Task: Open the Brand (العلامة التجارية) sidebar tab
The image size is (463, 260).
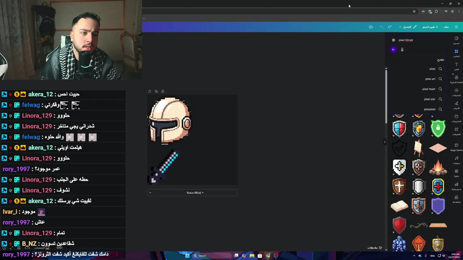Action: tap(456, 79)
